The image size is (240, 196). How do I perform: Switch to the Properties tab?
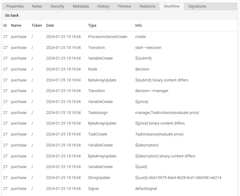(15, 6)
